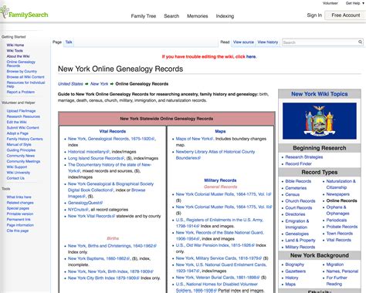The image size is (366, 293).
Task: Open the Family Tree menu
Action: tap(144, 16)
